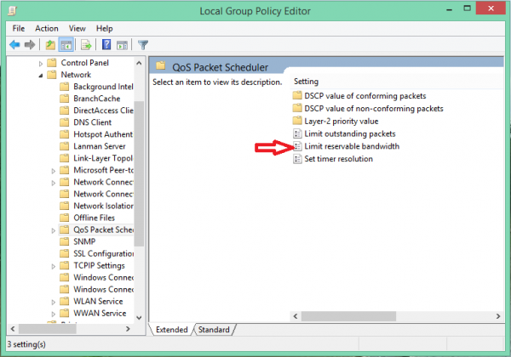The height and width of the screenshot is (357, 511).
Task: Click the blue Help toolbar icon
Action: [x=106, y=44]
